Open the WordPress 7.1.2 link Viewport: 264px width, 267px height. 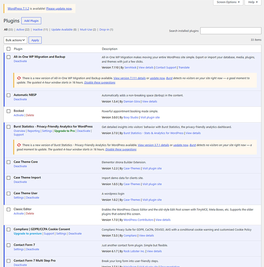coord(18,9)
